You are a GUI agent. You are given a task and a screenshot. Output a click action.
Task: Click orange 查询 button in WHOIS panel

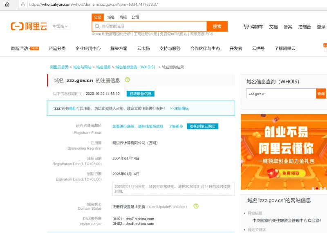[x=321, y=94]
